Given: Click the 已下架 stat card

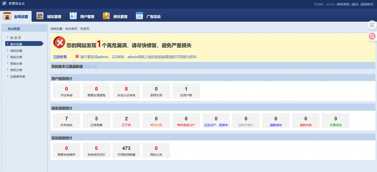Looking at the screenshot, I should click(x=126, y=121).
